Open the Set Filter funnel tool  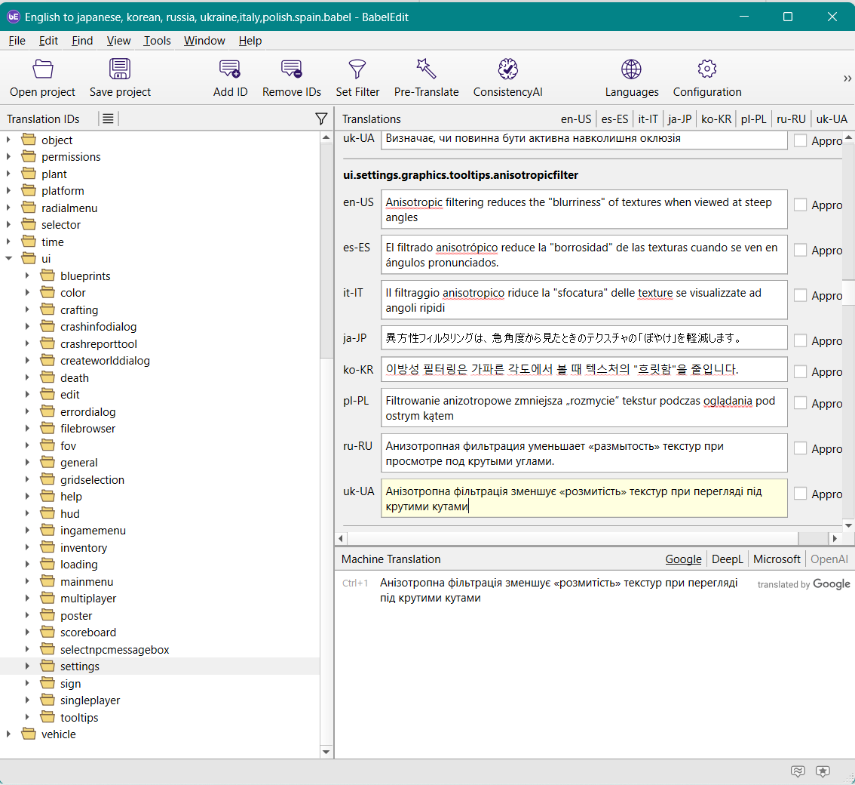point(357,70)
